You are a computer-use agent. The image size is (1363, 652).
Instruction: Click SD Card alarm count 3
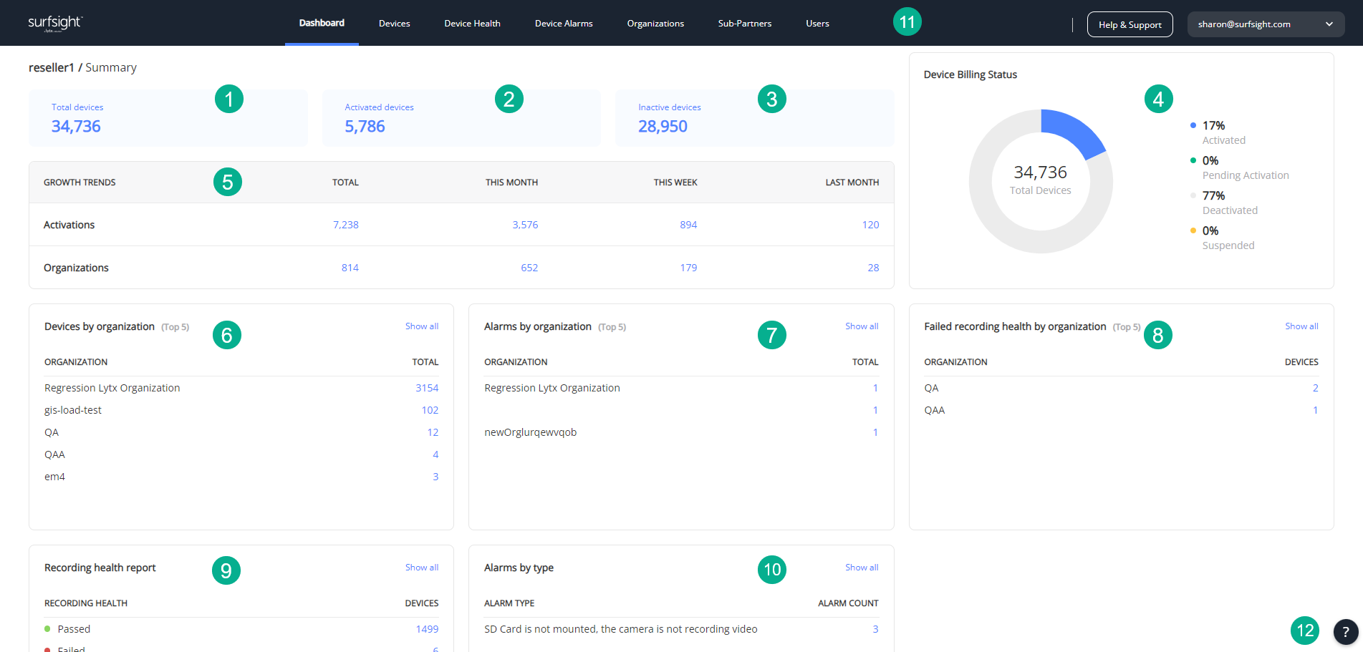pos(875,629)
